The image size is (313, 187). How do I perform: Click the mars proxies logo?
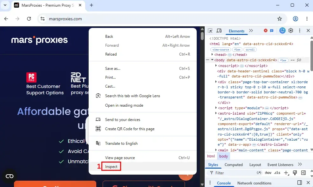39,40
